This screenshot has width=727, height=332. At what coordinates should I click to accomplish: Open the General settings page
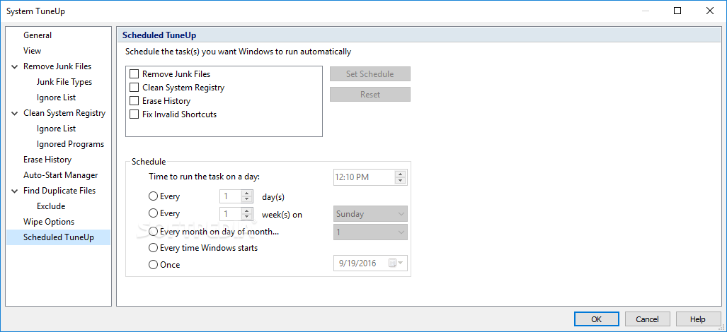38,35
